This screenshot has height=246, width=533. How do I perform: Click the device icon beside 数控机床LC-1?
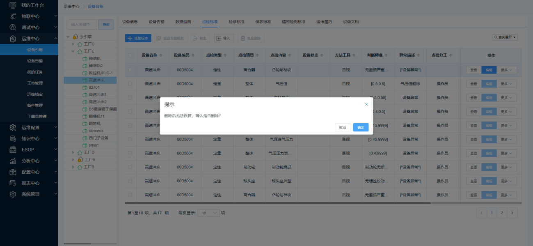pyautogui.click(x=85, y=73)
